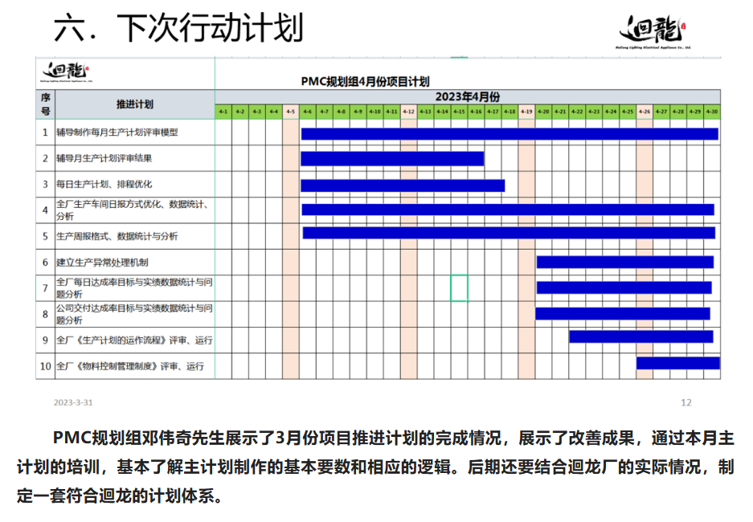Click the 4-15 date header cell
753x522 pixels.
click(459, 112)
